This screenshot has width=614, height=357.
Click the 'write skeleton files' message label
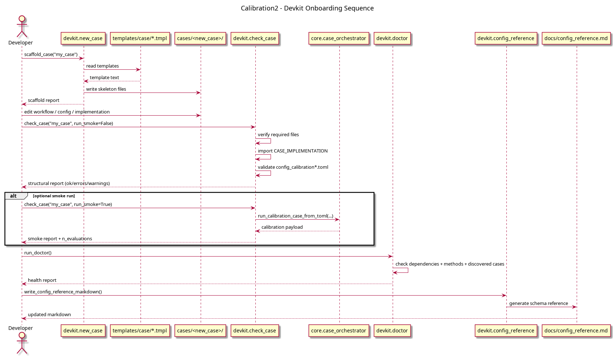pos(106,89)
